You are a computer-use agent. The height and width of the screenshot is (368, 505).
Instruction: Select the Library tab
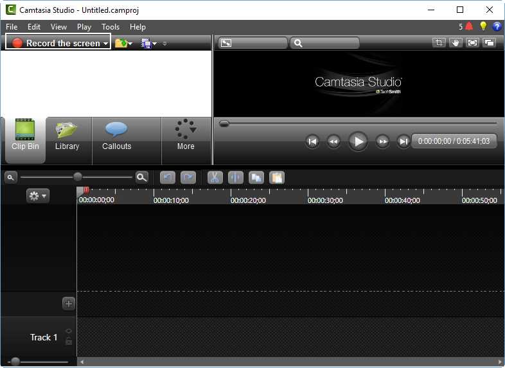tap(67, 141)
